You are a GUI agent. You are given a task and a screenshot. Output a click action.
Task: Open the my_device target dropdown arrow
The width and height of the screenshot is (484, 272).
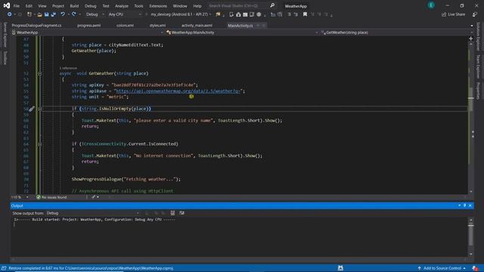pyautogui.click(x=210, y=14)
